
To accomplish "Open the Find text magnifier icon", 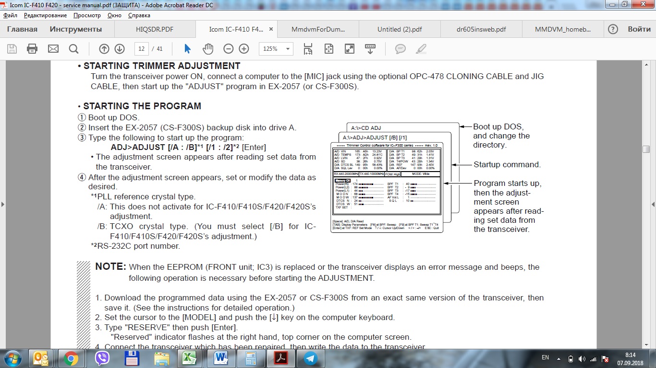I will pos(73,49).
